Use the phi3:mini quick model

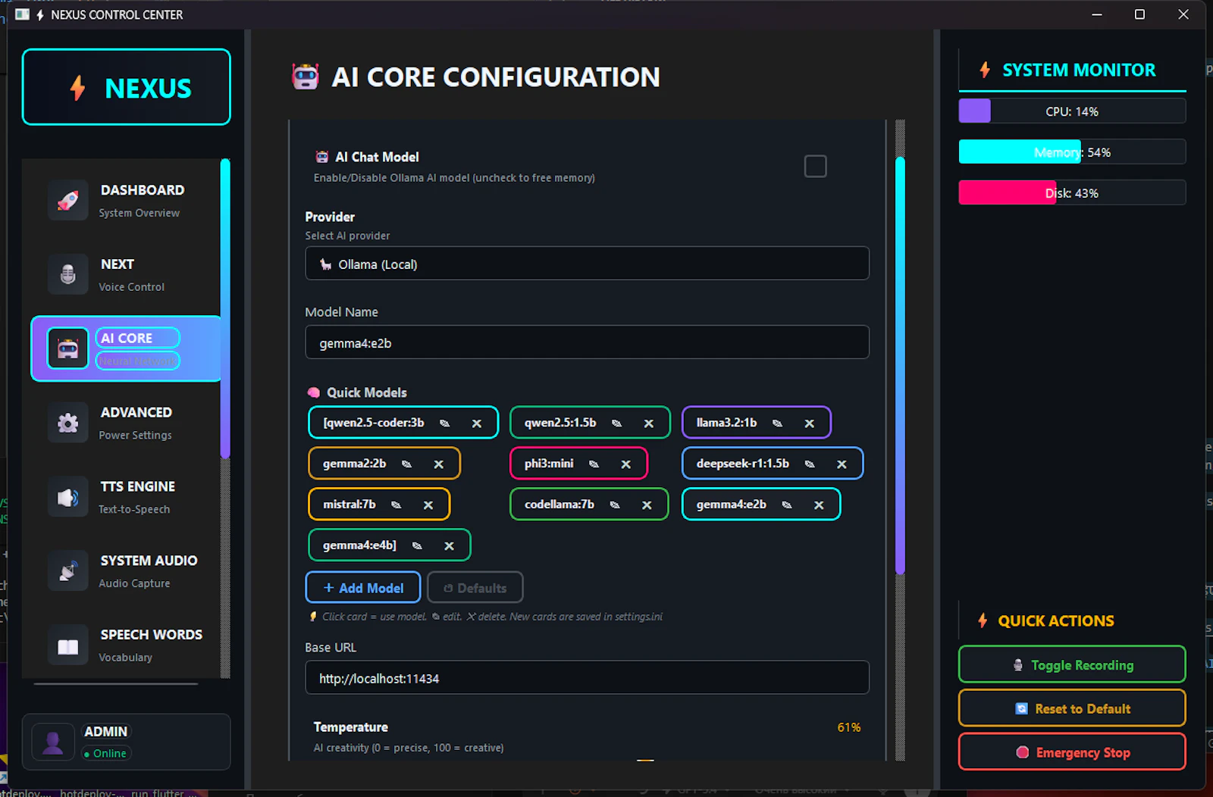[549, 464]
